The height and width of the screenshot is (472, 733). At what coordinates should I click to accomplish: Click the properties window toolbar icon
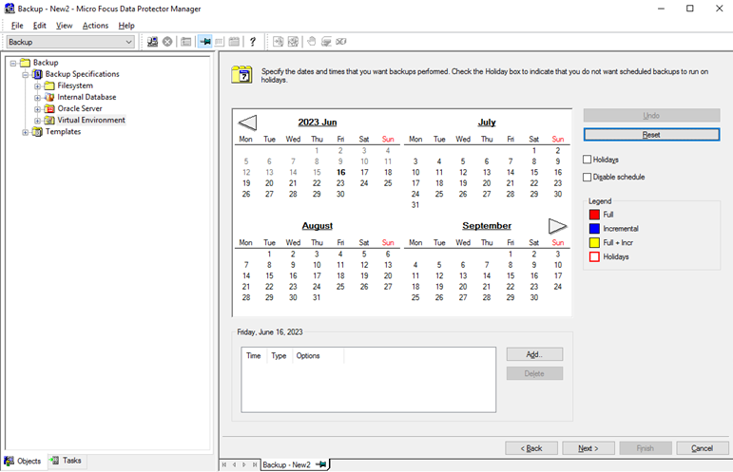tap(186, 42)
